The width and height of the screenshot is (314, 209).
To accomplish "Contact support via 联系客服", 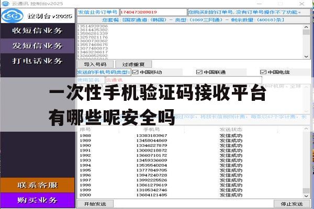I will point(38,185).
